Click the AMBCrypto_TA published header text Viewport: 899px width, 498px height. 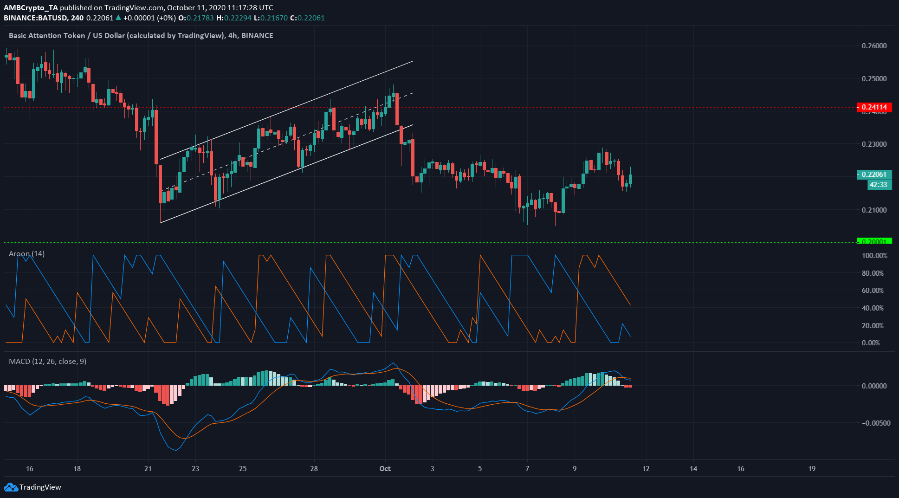pos(138,8)
